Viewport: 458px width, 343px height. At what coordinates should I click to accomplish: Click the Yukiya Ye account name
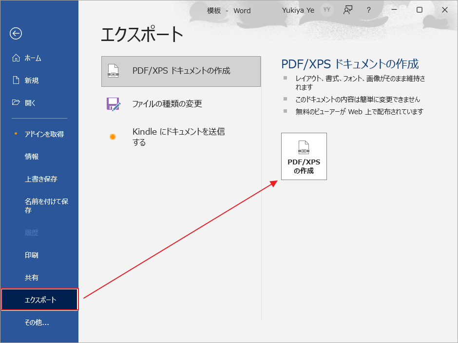point(298,10)
